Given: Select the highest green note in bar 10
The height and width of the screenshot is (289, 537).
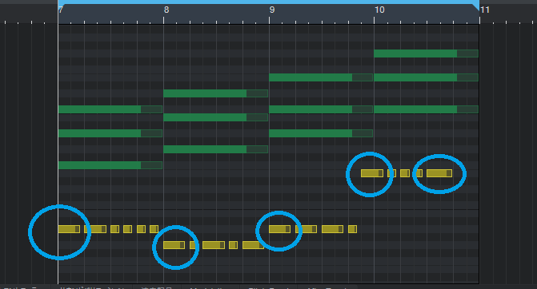Looking at the screenshot, I should (426, 53).
